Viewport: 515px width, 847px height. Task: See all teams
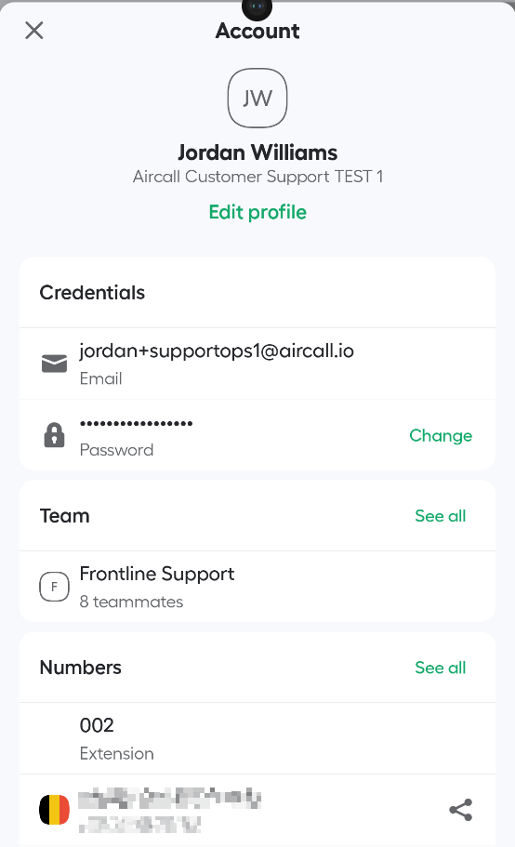click(x=440, y=516)
